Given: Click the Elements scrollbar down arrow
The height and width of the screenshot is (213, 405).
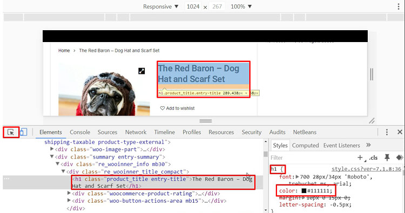Looking at the screenshot, I should pos(266,210).
